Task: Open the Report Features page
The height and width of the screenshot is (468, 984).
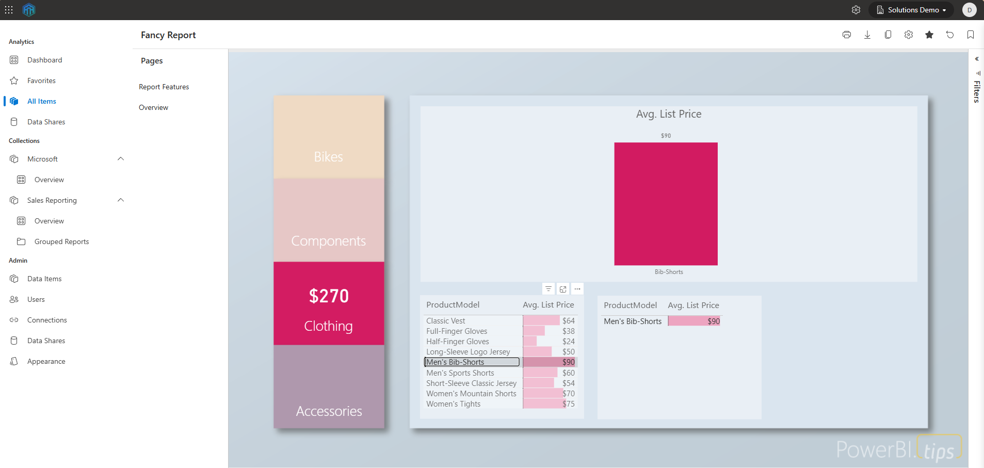Action: click(x=164, y=87)
